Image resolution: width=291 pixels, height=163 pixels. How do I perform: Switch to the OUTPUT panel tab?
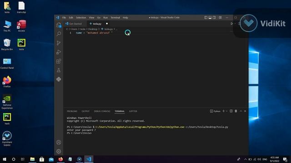pyautogui.click(x=85, y=111)
